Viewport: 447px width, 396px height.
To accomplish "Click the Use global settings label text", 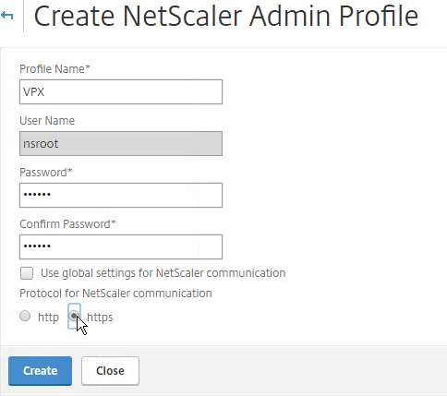I will coord(163,273).
